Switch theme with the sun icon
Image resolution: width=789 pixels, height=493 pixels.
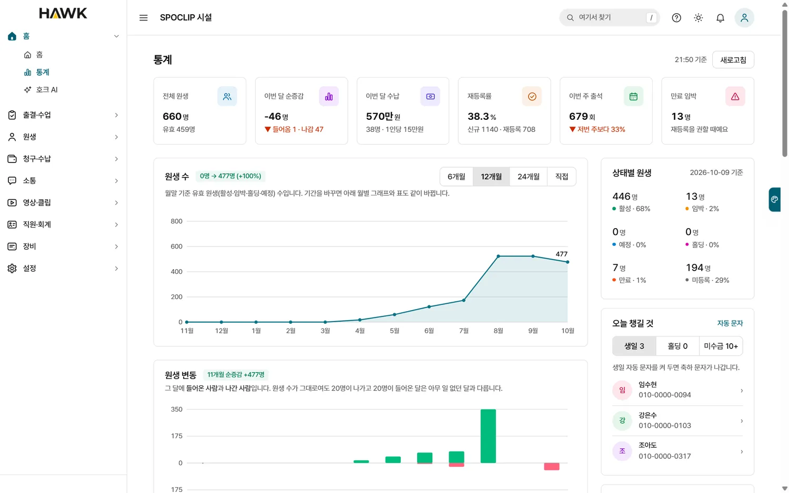[x=699, y=18]
